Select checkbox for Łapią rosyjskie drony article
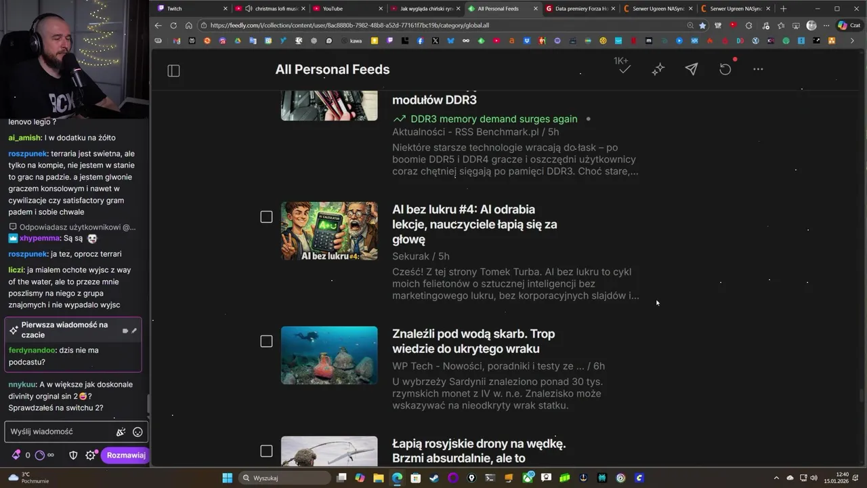Screen dimensions: 867x488 coord(266,451)
